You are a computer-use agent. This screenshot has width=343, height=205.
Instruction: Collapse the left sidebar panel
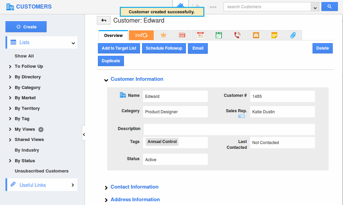pos(84,134)
